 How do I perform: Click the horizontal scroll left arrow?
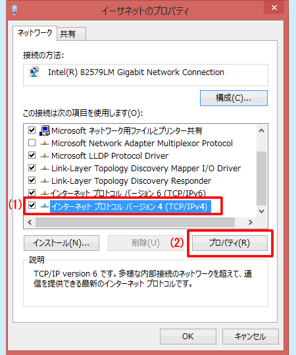(30, 223)
